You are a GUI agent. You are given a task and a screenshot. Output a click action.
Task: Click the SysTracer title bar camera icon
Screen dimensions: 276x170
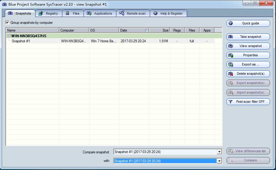tap(4, 4)
